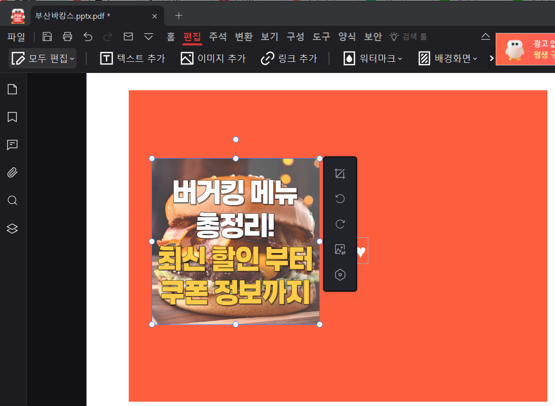Switch to the 홈 tab

[x=171, y=36]
